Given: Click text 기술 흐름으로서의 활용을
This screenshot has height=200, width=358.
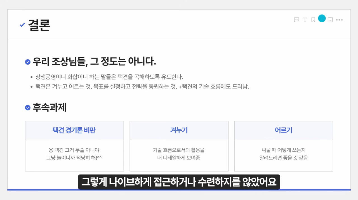Looking at the screenshot, I should click(179, 150).
